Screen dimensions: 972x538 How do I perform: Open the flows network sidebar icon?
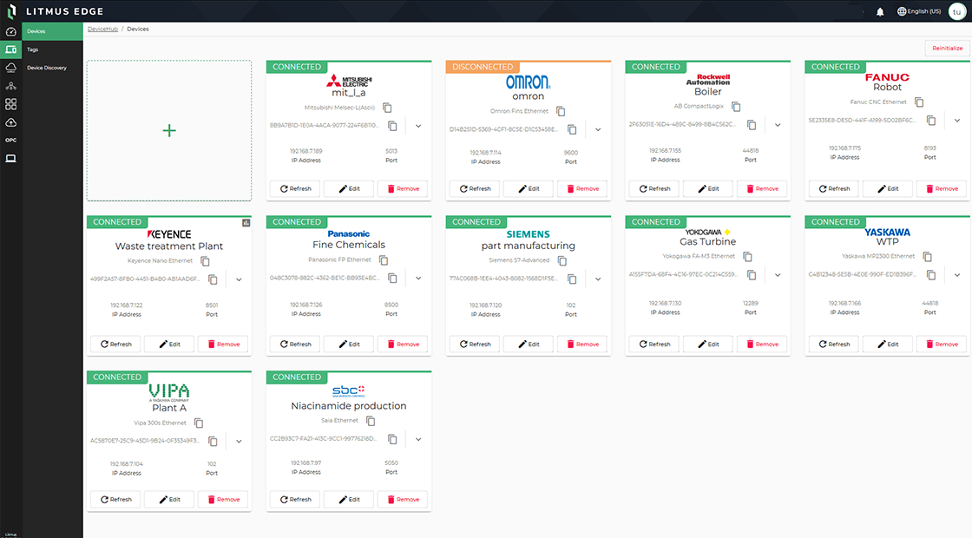(10, 86)
